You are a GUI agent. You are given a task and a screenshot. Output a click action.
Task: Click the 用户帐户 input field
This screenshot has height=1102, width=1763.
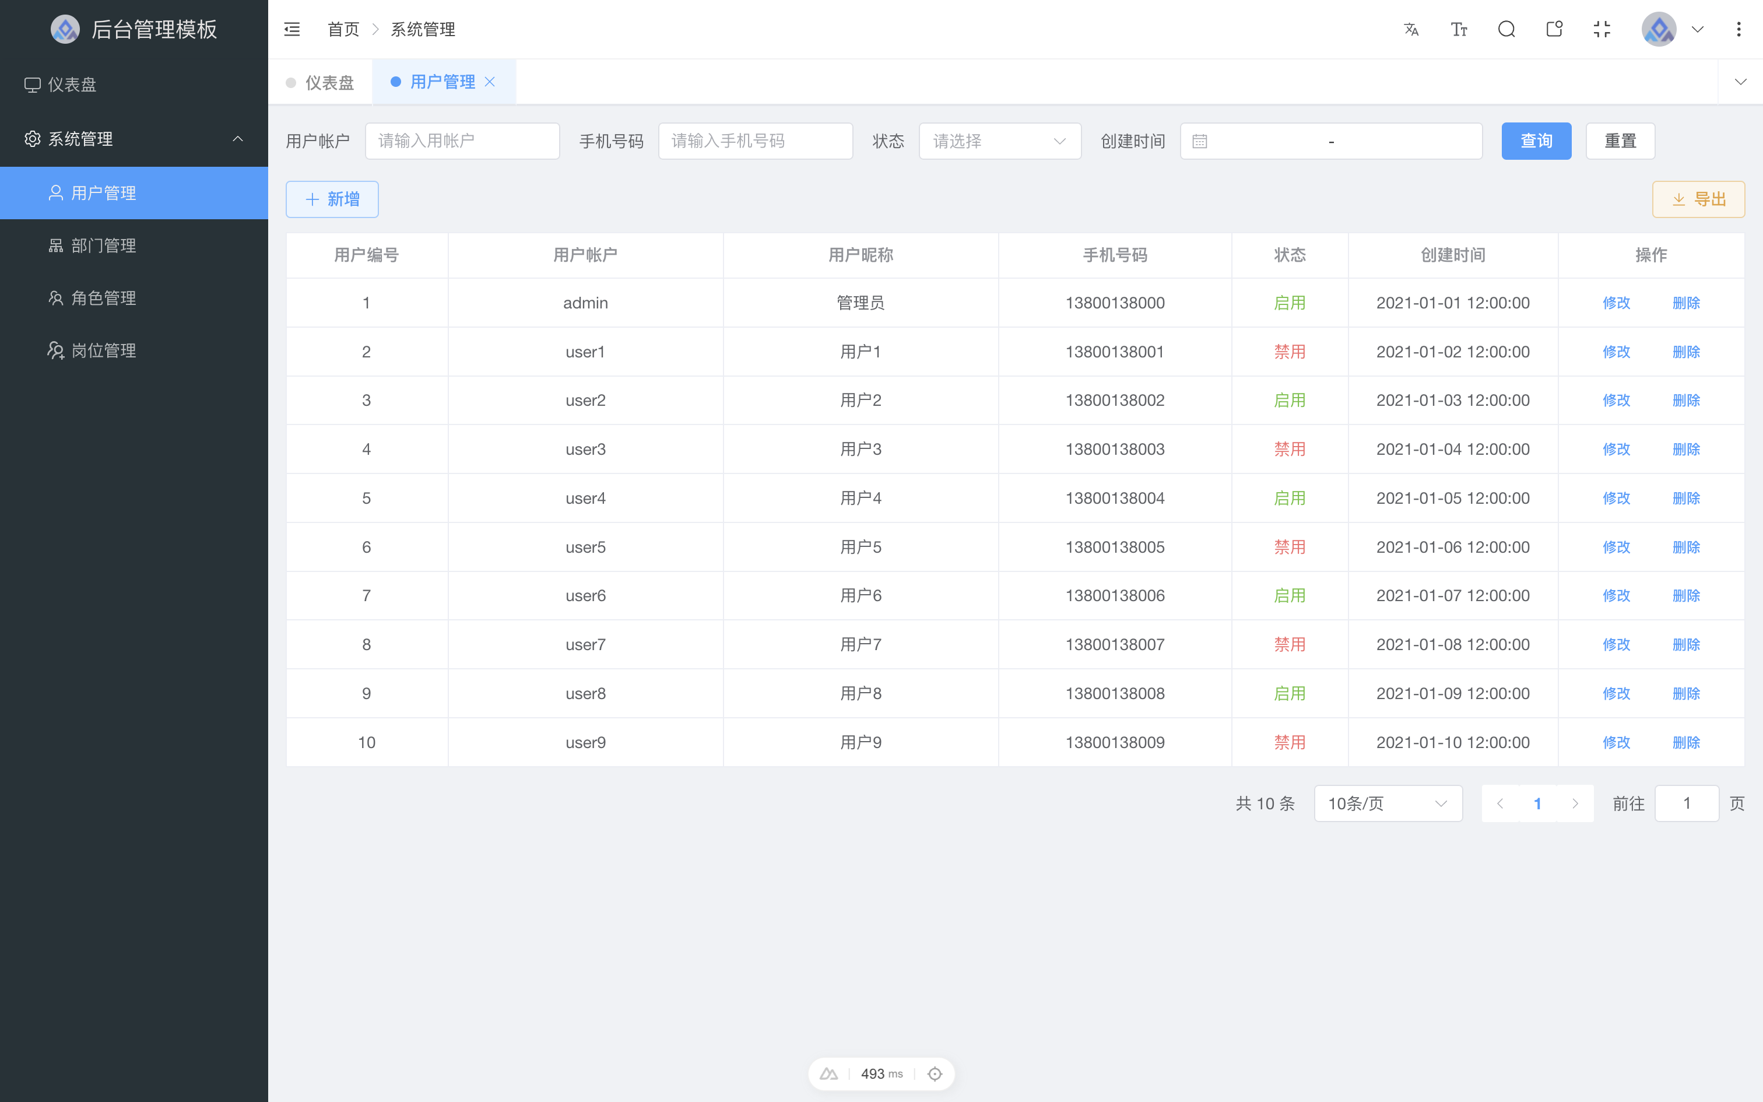click(x=462, y=141)
